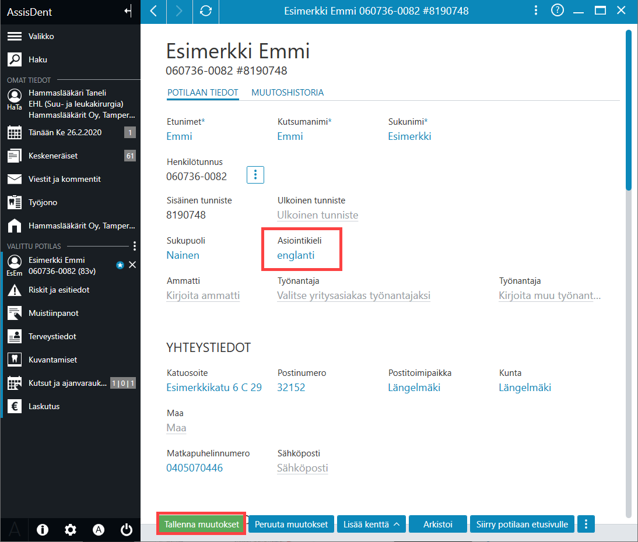Open Hammaslääkäri Taneli user profile
The height and width of the screenshot is (542, 638).
70,104
